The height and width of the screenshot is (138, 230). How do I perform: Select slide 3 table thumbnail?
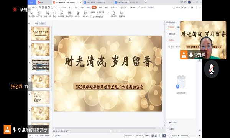41,66
